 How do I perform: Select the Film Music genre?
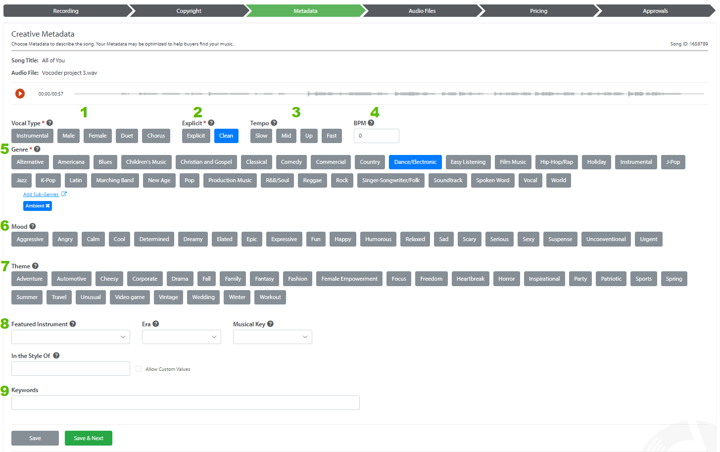[x=513, y=162]
